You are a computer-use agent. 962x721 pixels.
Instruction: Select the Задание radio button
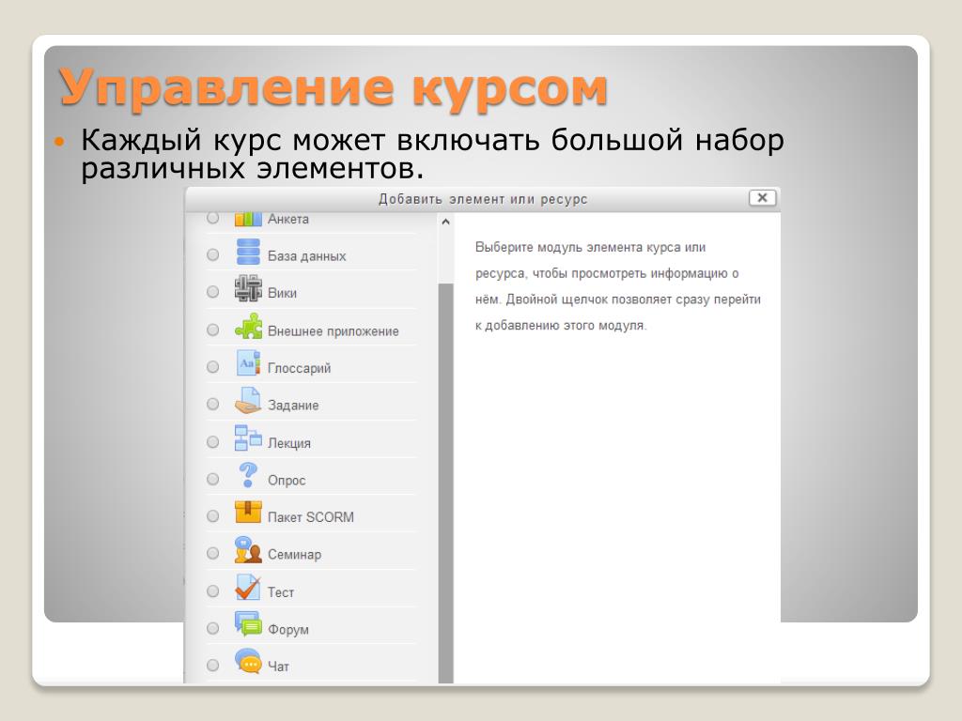(x=213, y=404)
